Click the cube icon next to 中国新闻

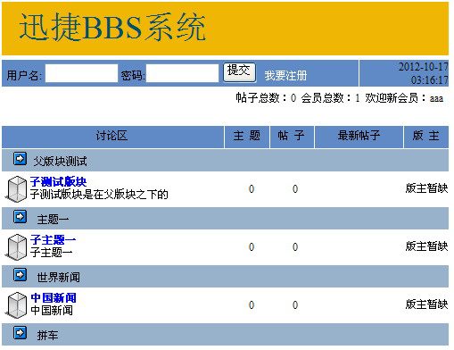17,305
